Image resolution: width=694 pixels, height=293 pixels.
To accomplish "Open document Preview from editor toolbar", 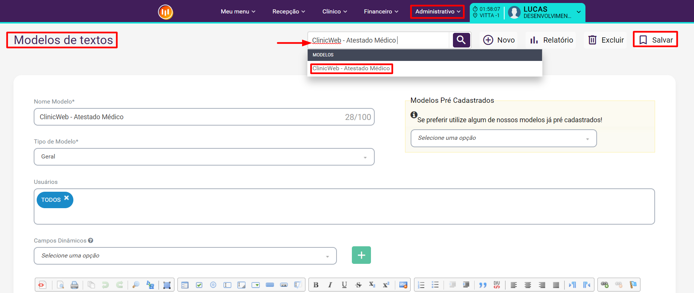I will click(x=60, y=285).
